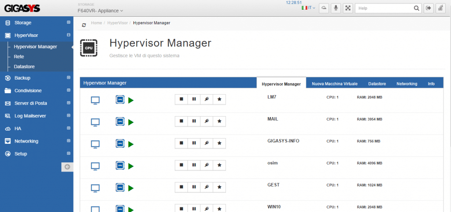Open the console monitor icon for LM7
The image size is (451, 212).
pyautogui.click(x=95, y=100)
